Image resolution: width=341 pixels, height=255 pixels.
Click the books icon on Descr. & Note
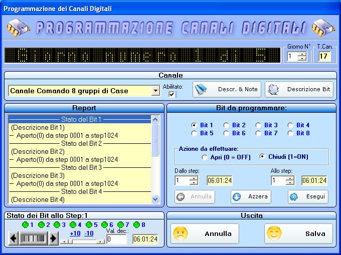[201, 90]
